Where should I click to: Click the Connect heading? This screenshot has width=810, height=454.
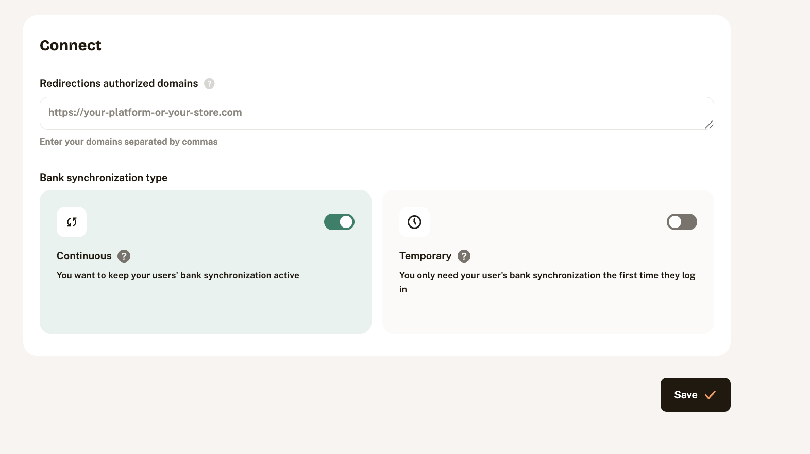[71, 45]
